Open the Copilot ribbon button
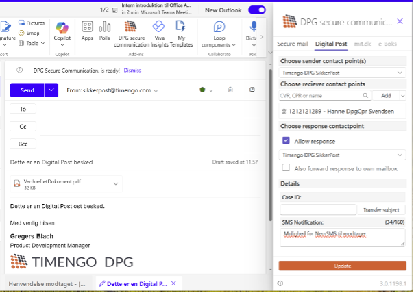Image resolution: width=414 pixels, height=293 pixels. (62, 34)
